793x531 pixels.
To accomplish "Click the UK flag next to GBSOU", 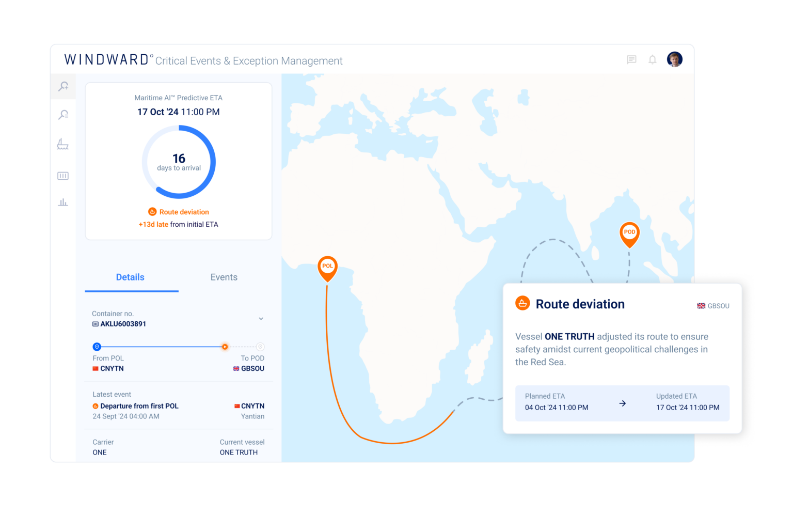I will point(701,305).
